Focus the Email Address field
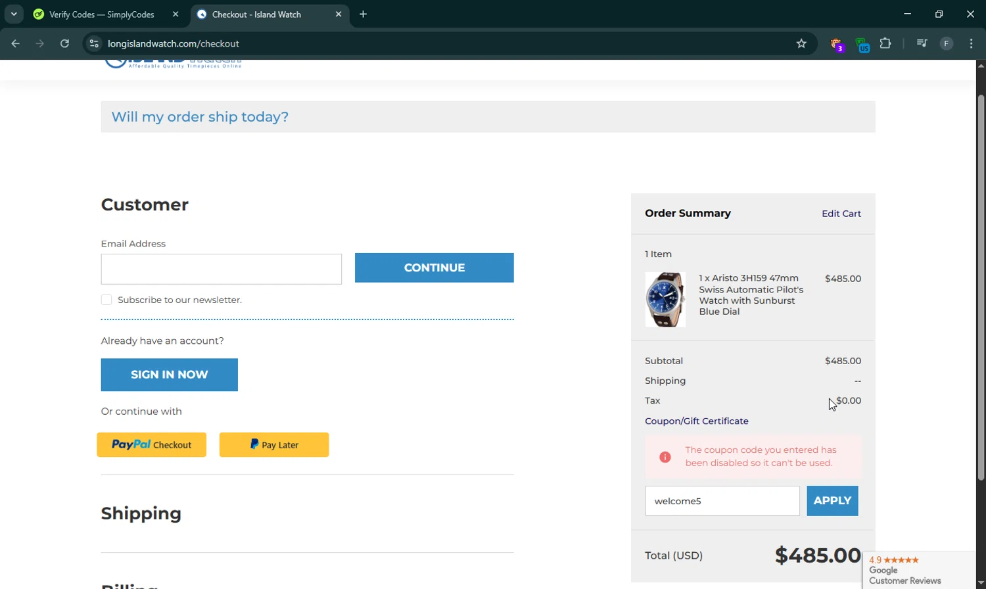Image resolution: width=986 pixels, height=589 pixels. (x=222, y=269)
